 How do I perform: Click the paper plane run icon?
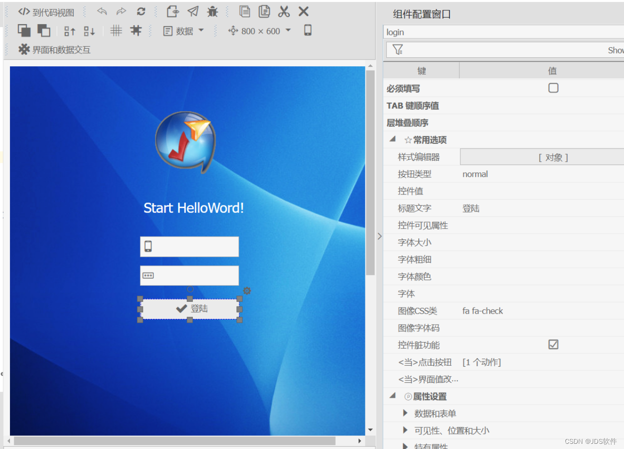[x=193, y=11]
